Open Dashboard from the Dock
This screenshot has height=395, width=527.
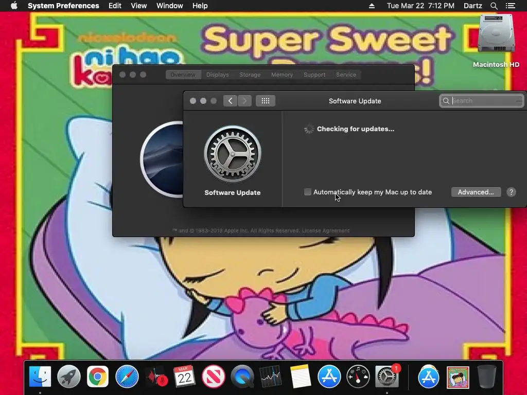point(358,376)
